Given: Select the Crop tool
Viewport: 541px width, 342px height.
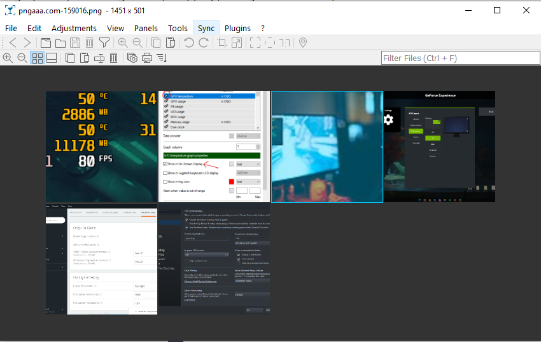Looking at the screenshot, I should click(222, 43).
